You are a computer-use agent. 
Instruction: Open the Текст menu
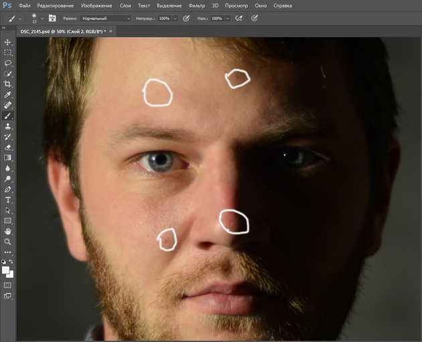click(144, 5)
